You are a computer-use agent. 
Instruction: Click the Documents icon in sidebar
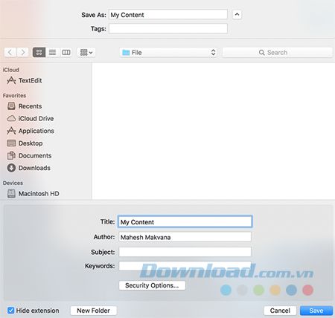tap(11, 155)
